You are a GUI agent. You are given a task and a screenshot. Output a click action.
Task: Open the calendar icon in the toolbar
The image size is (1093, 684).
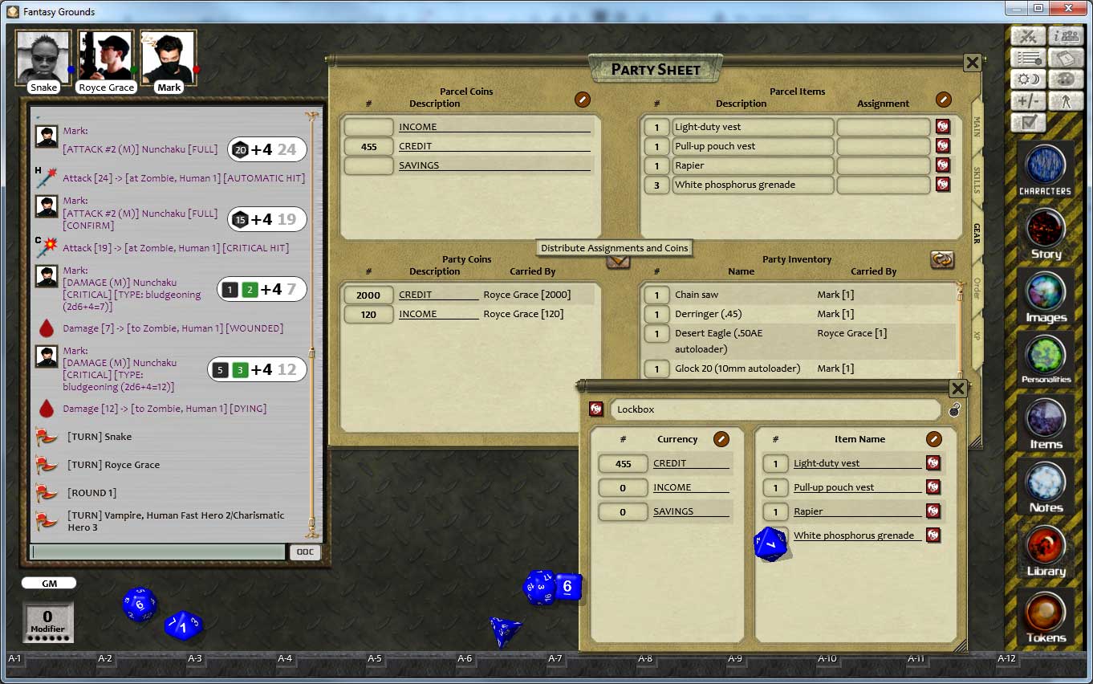click(x=1067, y=58)
